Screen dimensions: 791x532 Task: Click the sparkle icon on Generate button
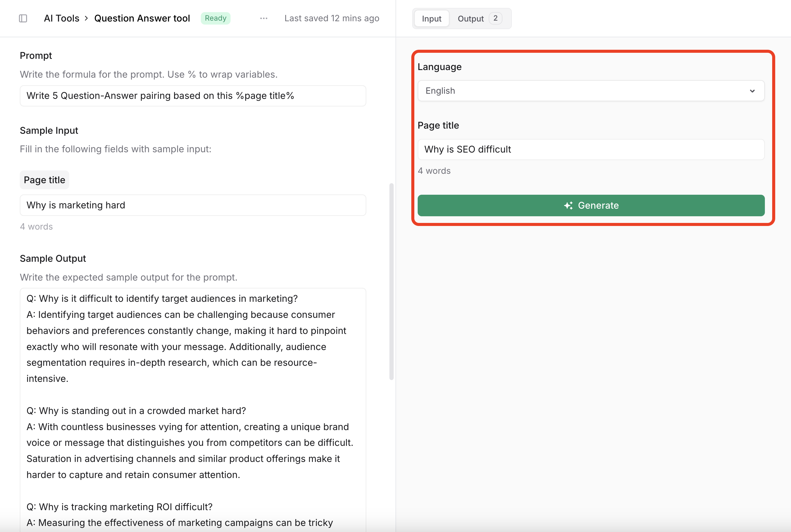(568, 206)
